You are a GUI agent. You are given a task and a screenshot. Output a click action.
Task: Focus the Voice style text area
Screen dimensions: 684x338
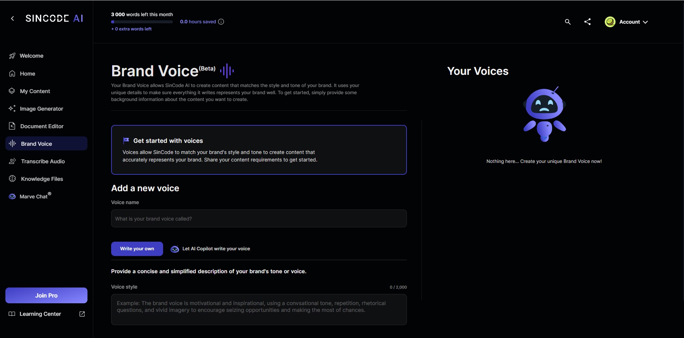(x=259, y=309)
